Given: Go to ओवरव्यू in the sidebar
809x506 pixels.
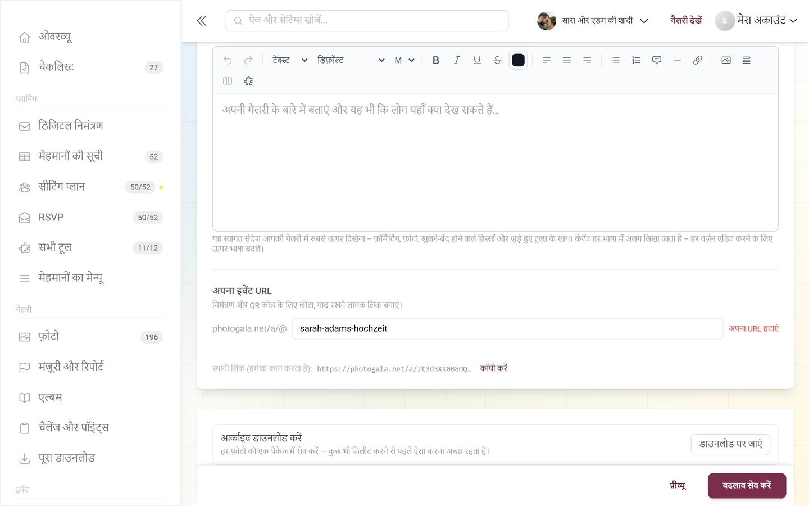Looking at the screenshot, I should [91, 37].
